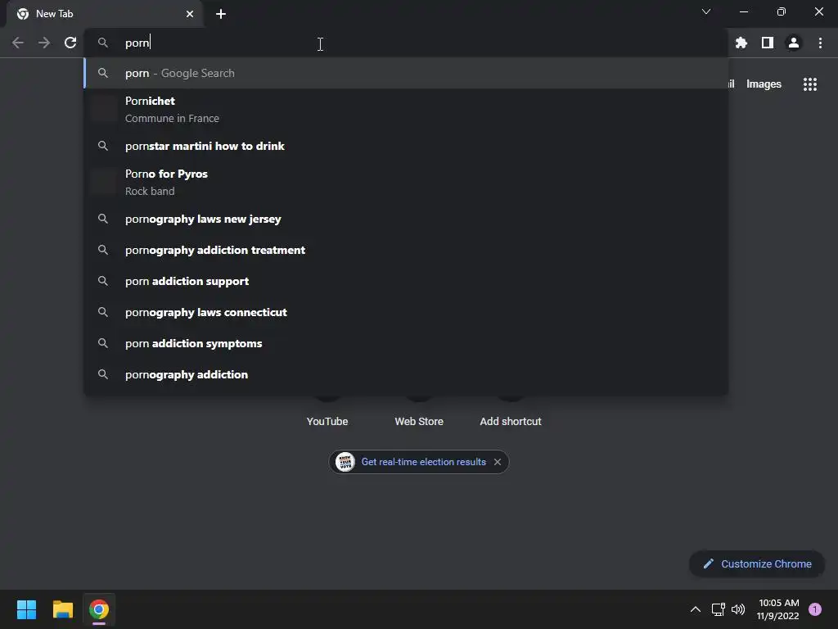This screenshot has width=838, height=629.
Task: Open the clock and date panel
Action: coord(777,609)
